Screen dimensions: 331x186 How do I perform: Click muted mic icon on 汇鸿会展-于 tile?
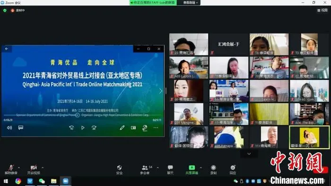pyautogui.click(x=212, y=53)
